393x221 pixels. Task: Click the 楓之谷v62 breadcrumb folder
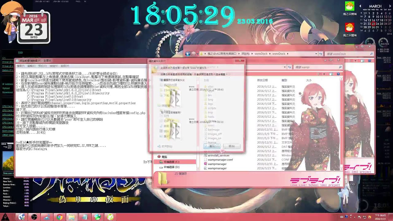point(222,54)
